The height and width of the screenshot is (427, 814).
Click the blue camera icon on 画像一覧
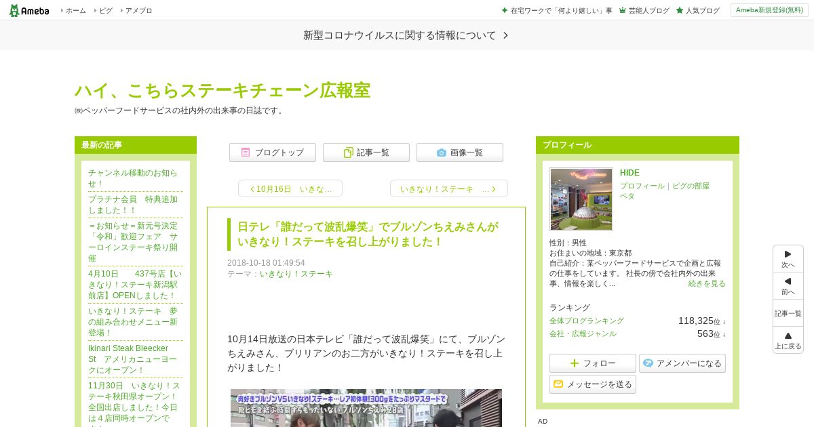442,152
